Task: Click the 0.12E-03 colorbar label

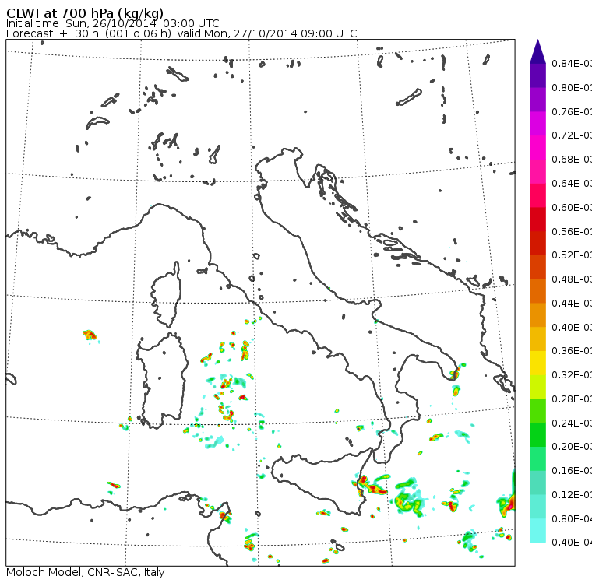Action: tap(572, 495)
